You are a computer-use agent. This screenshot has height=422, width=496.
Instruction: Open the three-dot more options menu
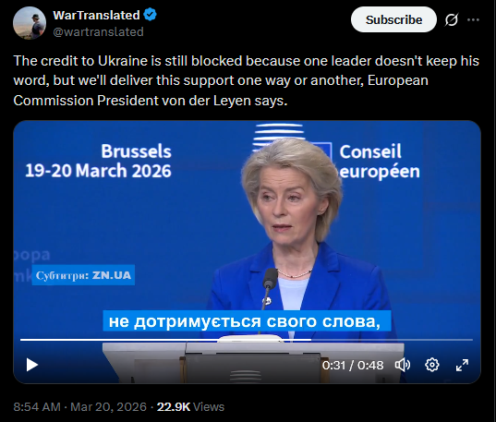473,19
